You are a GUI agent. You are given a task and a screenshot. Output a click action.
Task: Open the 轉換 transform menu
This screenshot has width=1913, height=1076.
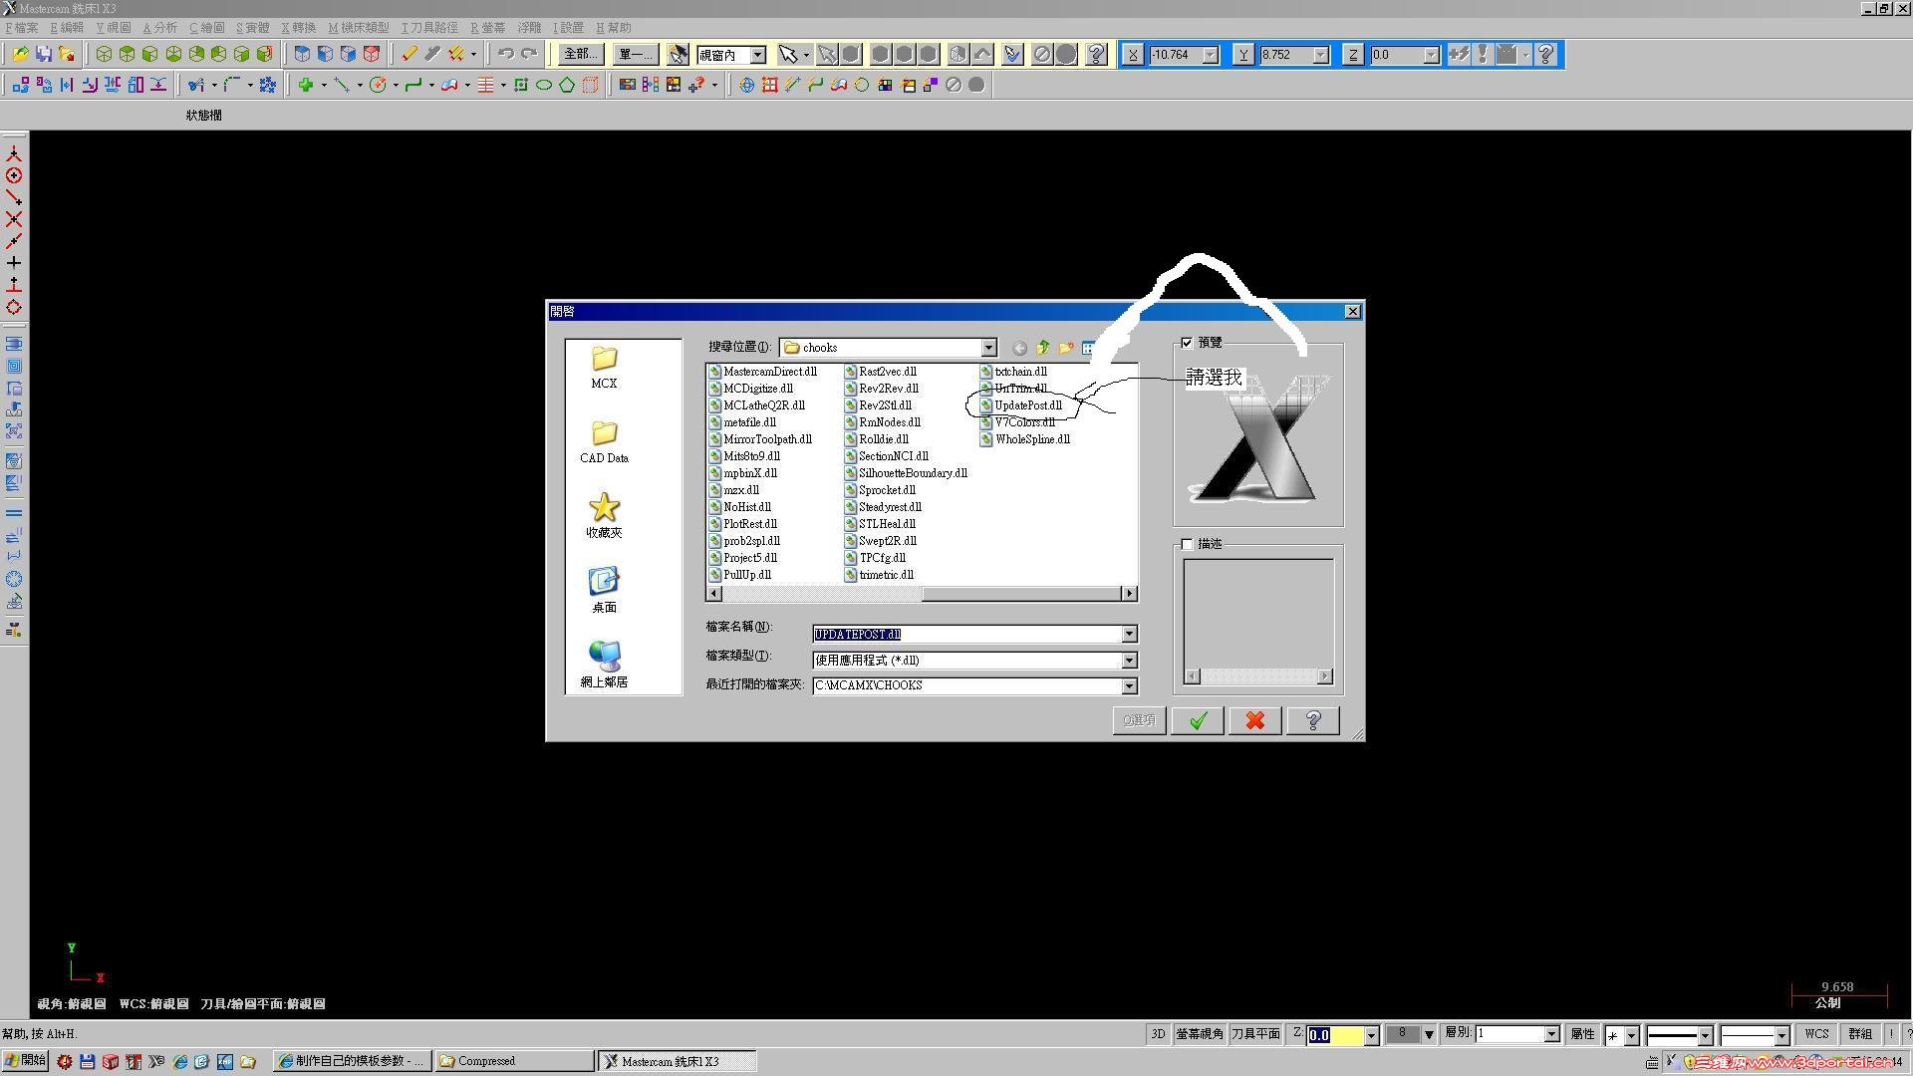pyautogui.click(x=298, y=28)
